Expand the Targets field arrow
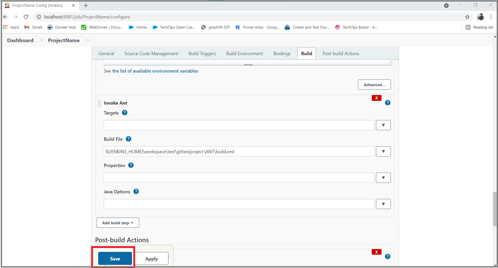 (x=383, y=125)
